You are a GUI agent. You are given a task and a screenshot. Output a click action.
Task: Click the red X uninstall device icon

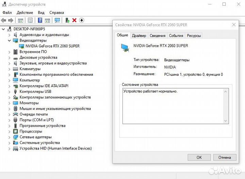coord(75,20)
